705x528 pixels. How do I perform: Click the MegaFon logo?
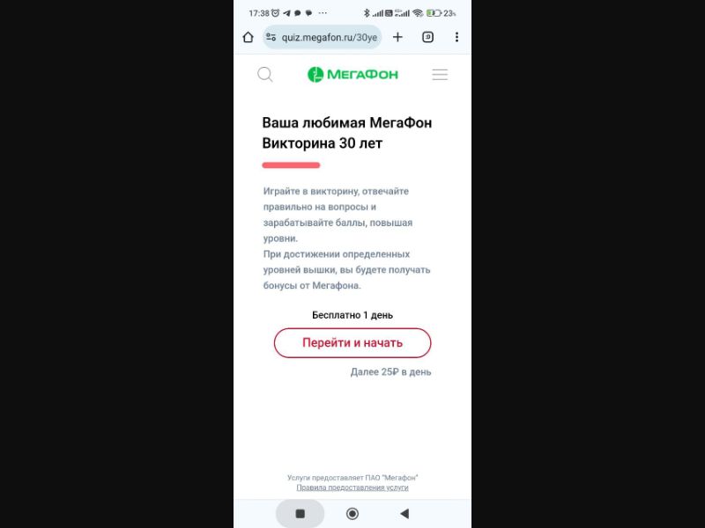point(353,75)
